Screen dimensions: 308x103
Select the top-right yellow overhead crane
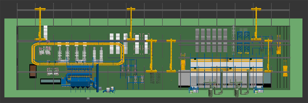click(256, 23)
